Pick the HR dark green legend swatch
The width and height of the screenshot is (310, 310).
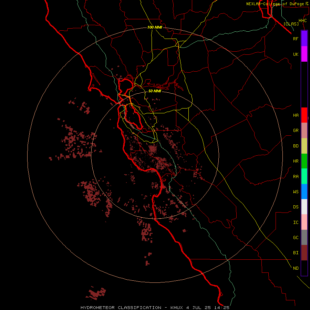click(x=304, y=161)
